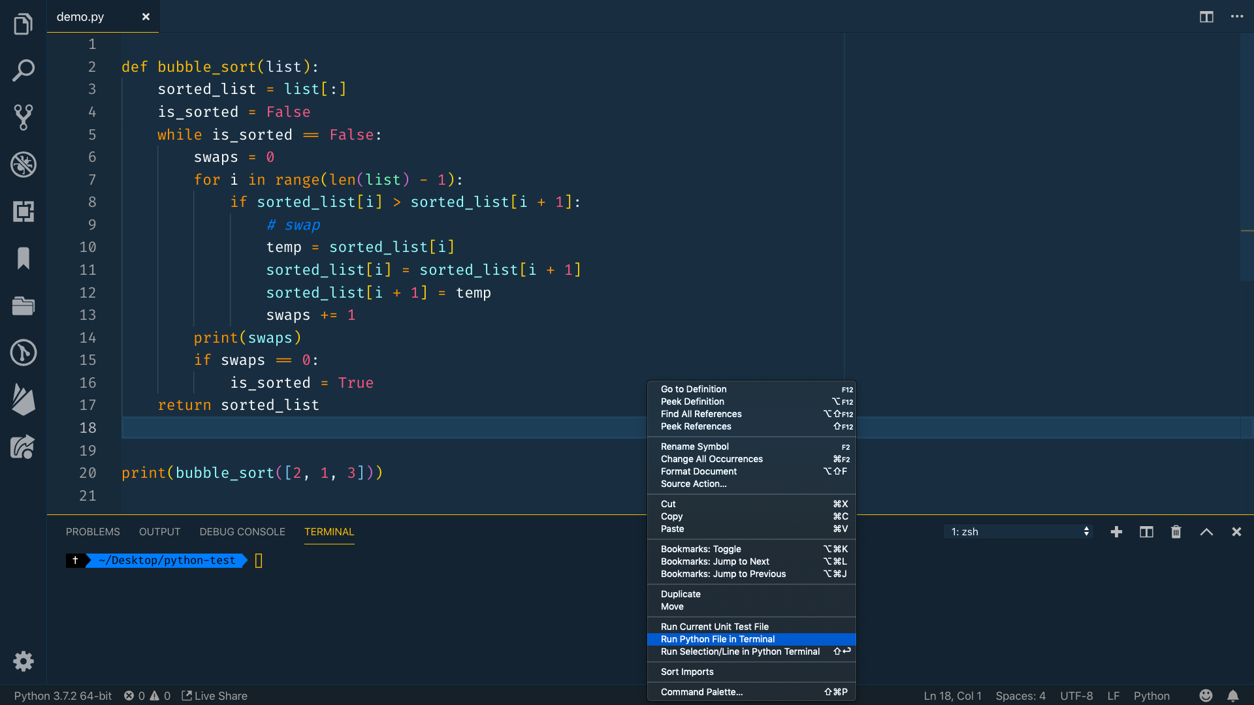Open the Source Control view
This screenshot has width=1254, height=705.
[x=24, y=117]
